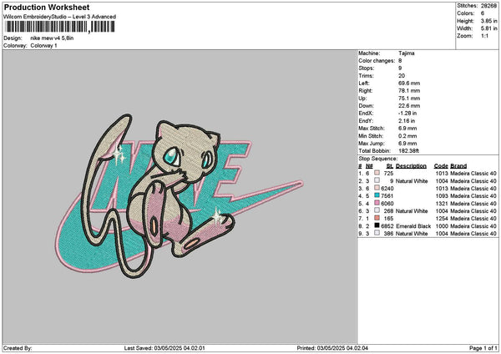The height and width of the screenshot is (354, 501).
Task: Select the Stops value 9
Action: (400, 68)
